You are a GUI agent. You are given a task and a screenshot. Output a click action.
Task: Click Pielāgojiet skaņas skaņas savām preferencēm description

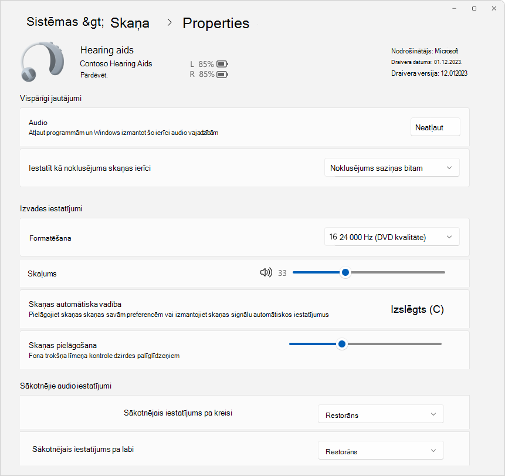point(179,315)
